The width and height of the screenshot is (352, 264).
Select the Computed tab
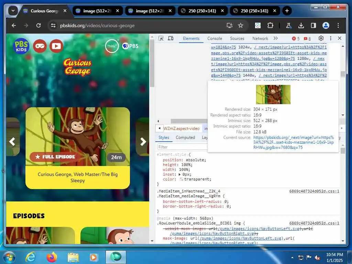click(185, 137)
